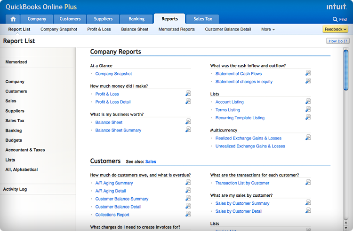The height and width of the screenshot is (231, 353).
Task: Open the Sales Tax tab
Action: [202, 19]
